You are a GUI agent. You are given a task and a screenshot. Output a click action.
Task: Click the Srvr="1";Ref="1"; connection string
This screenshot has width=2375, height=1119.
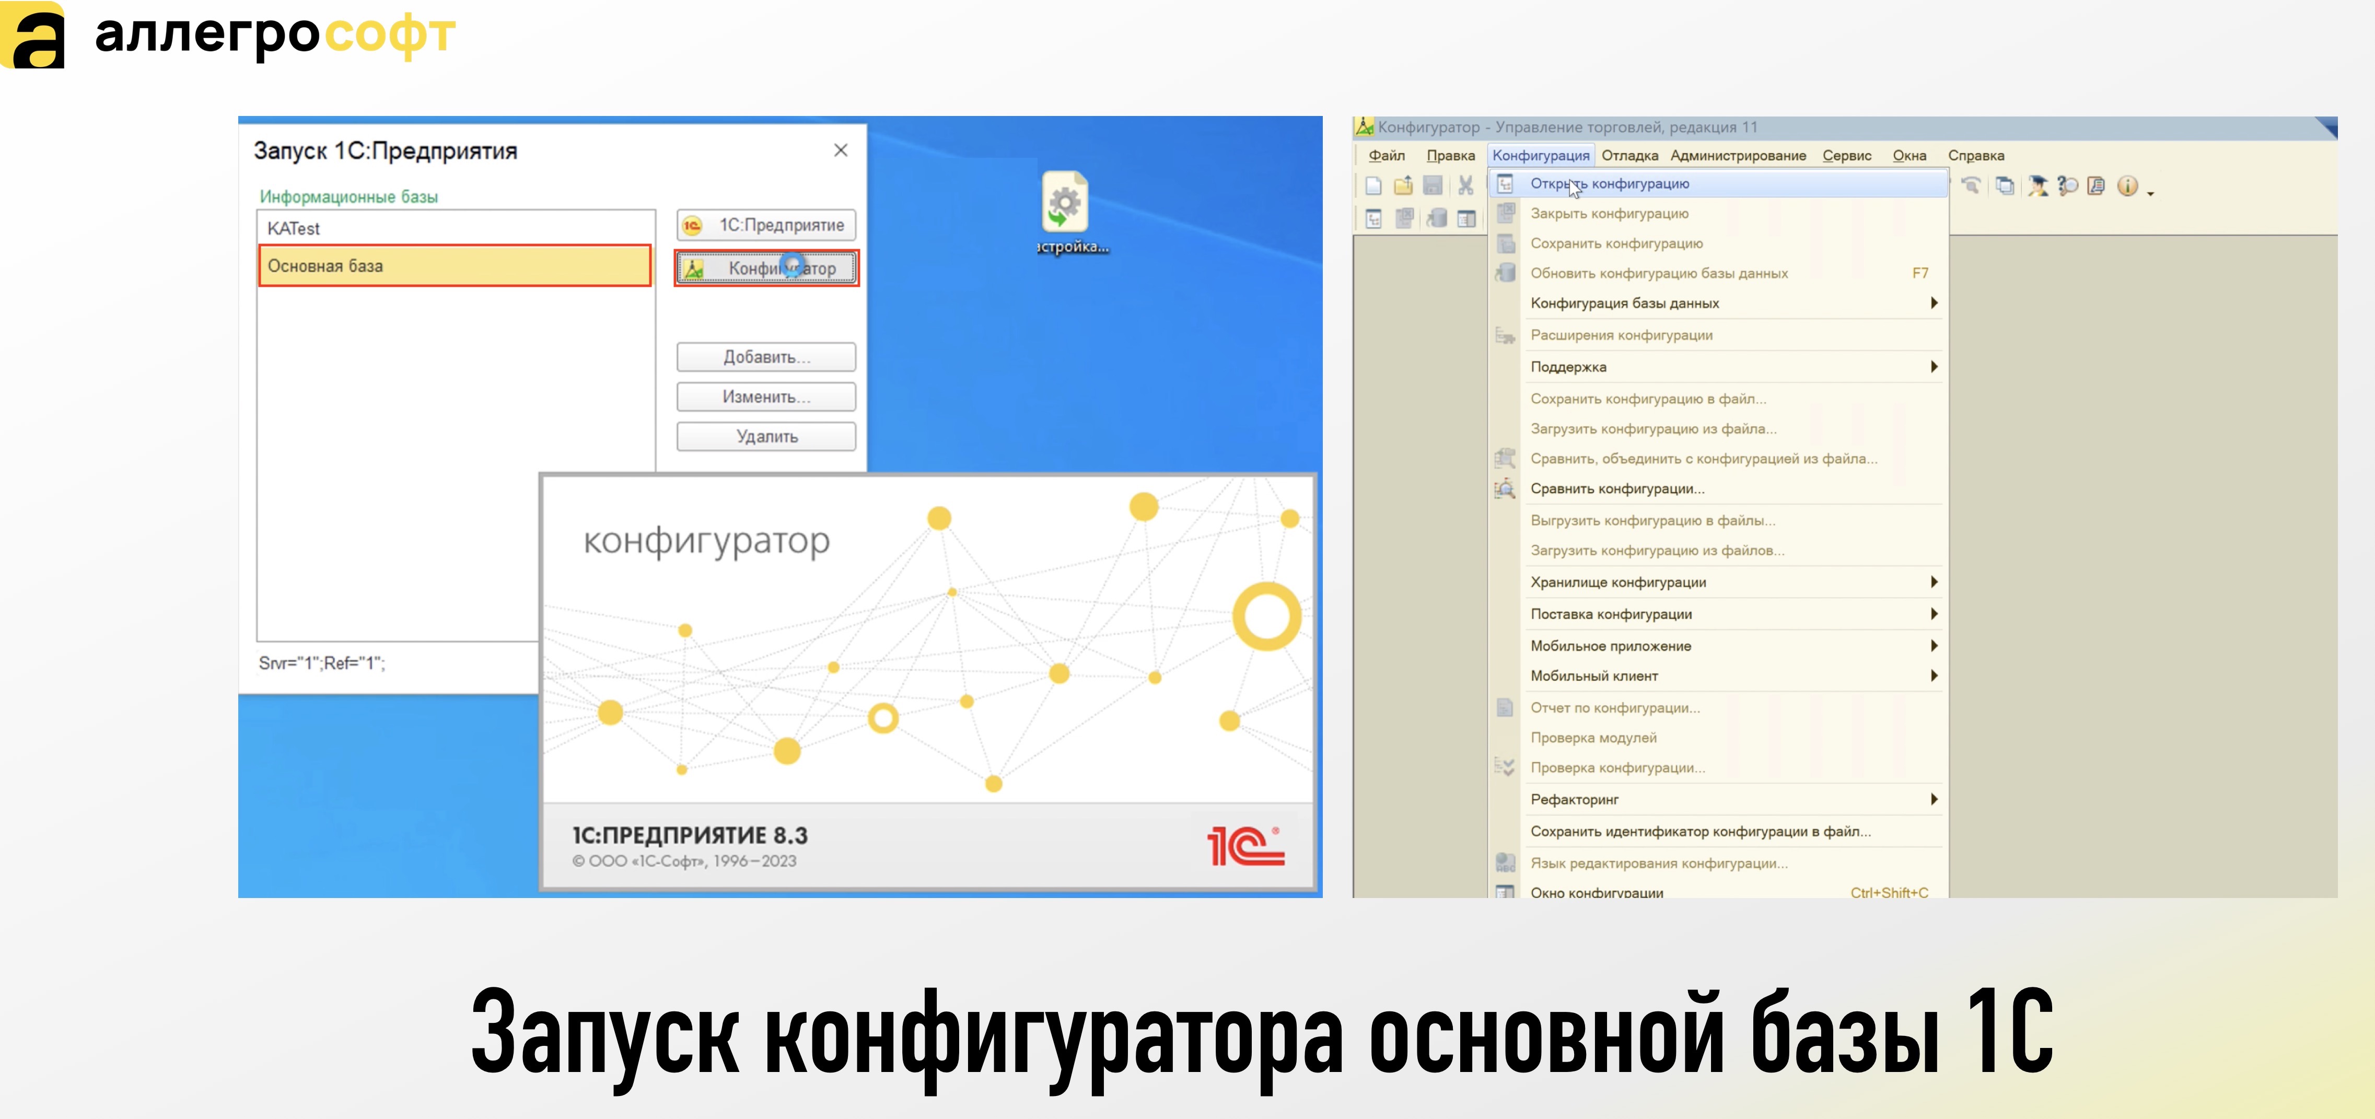322,663
